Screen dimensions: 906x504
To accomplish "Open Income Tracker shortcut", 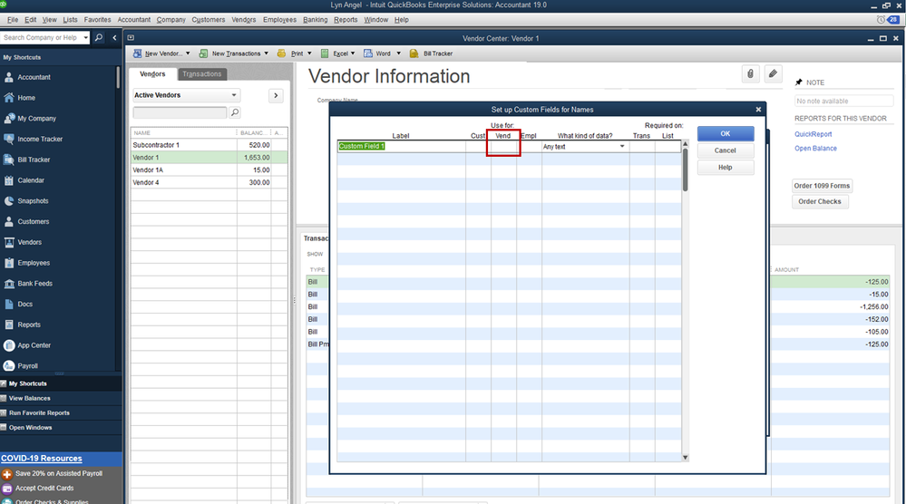I will pyautogui.click(x=40, y=139).
